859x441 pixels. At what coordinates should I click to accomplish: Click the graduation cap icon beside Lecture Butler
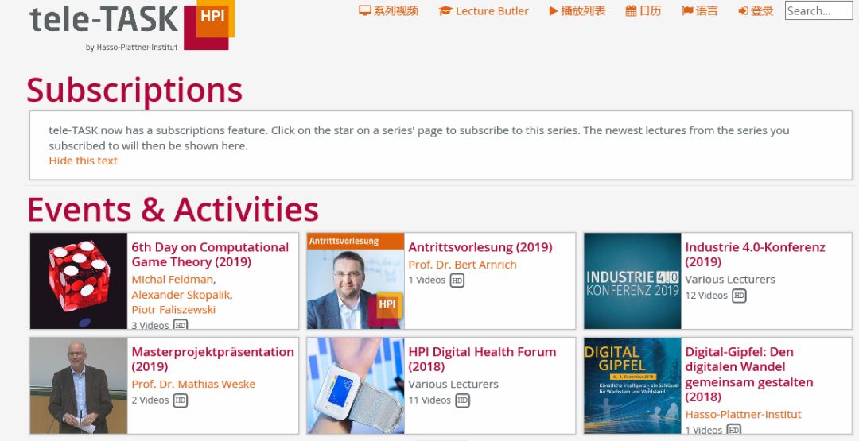[x=445, y=10]
